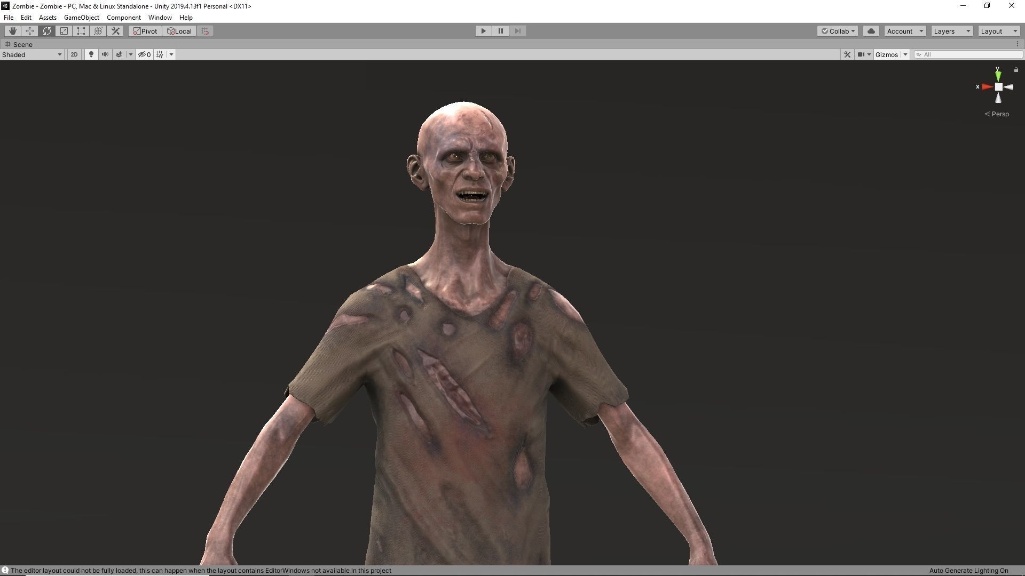The height and width of the screenshot is (576, 1025).
Task: Open the Layers dropdown
Action: tap(952, 31)
